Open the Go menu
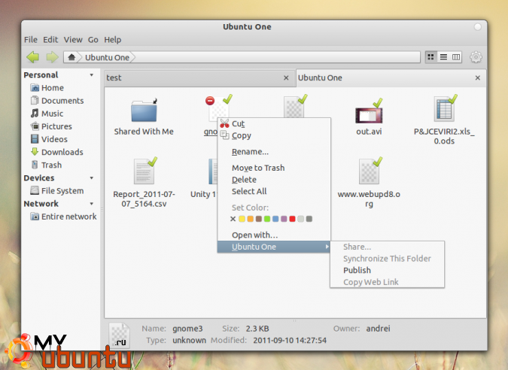This screenshot has width=508, height=370. coord(93,40)
